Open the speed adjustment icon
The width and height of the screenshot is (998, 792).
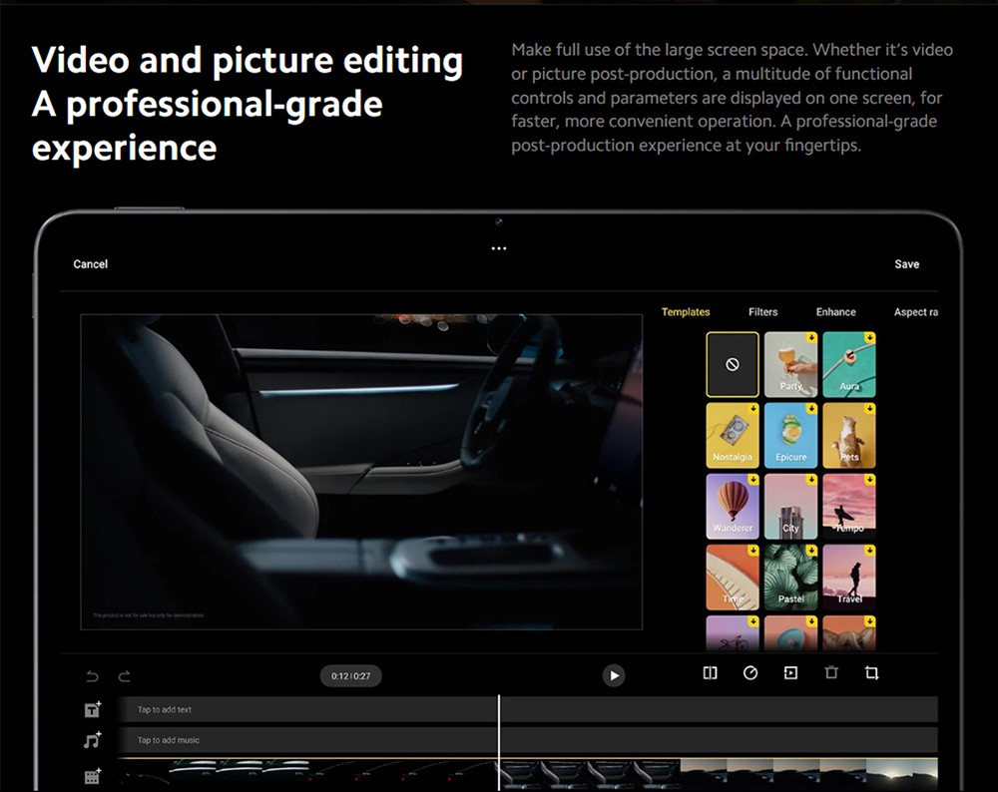pyautogui.click(x=750, y=673)
